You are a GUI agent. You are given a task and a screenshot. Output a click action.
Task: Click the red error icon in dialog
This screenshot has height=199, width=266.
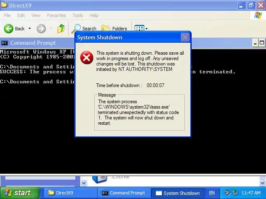click(x=87, y=58)
